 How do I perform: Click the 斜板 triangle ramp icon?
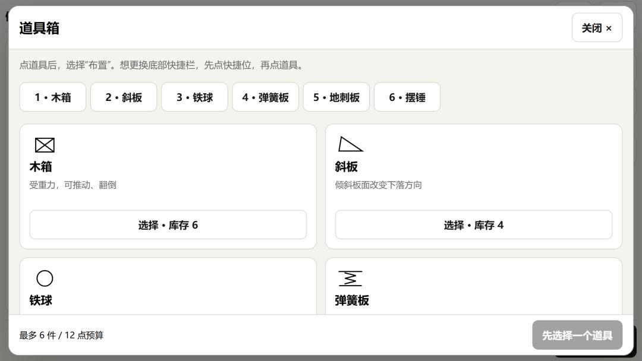351,144
